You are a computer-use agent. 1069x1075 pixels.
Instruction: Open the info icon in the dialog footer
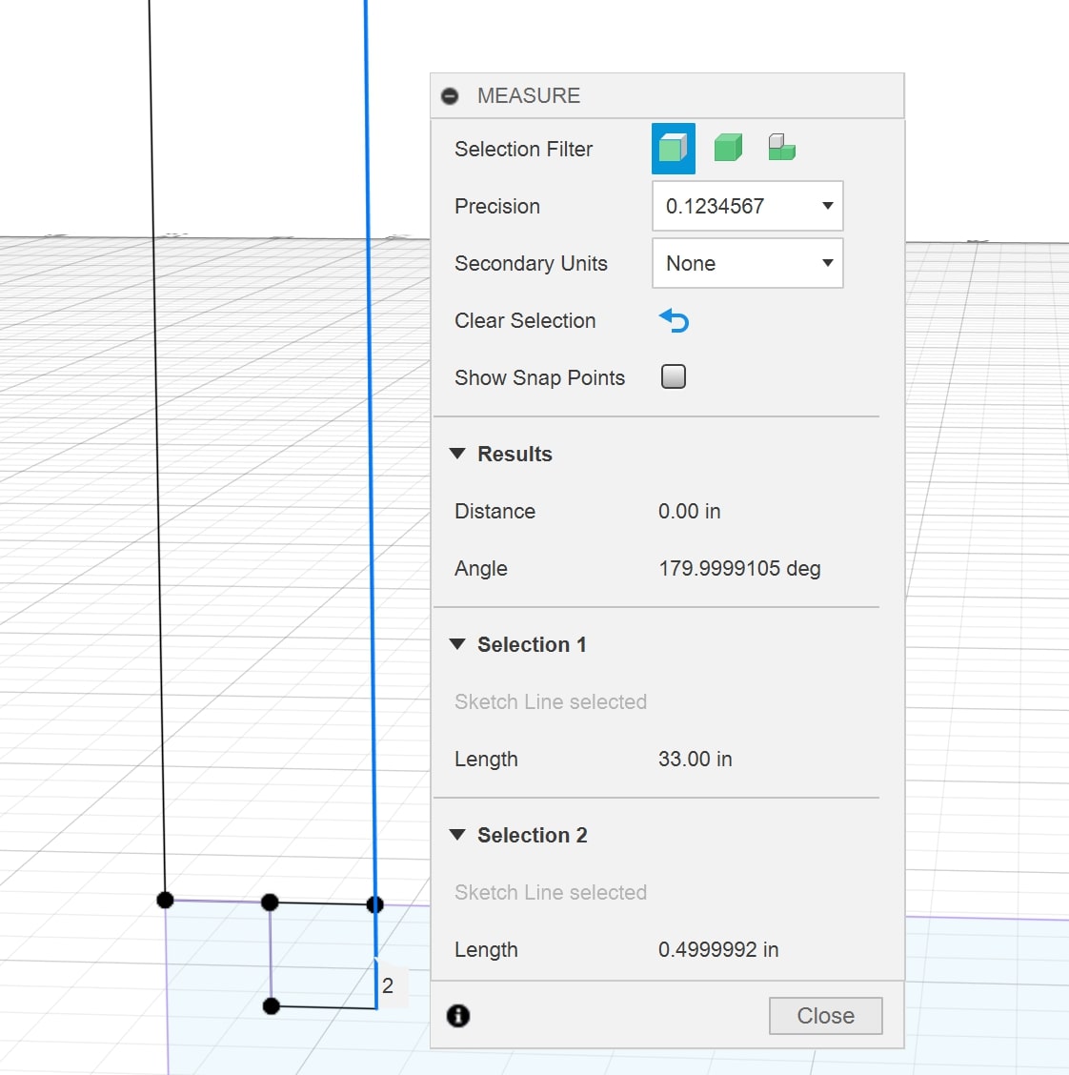tap(458, 1016)
